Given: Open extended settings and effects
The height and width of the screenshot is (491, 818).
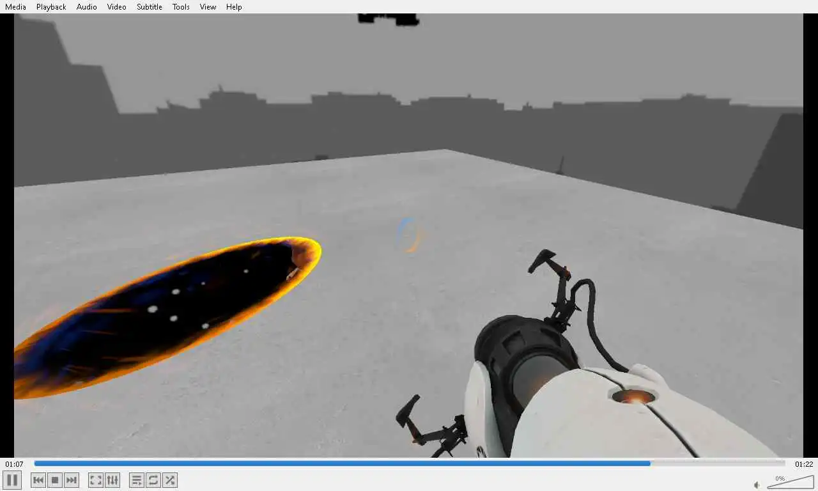Looking at the screenshot, I should [112, 480].
